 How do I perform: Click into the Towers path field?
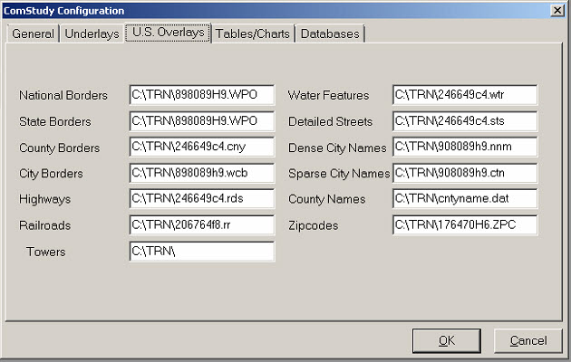click(x=202, y=252)
